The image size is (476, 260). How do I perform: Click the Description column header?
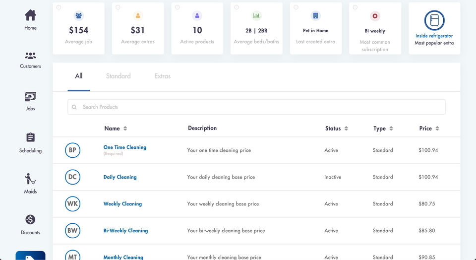coord(202,128)
